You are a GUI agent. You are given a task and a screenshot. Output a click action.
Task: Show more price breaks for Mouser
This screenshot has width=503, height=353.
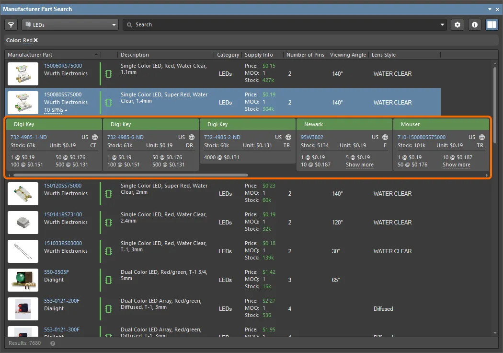(x=457, y=165)
